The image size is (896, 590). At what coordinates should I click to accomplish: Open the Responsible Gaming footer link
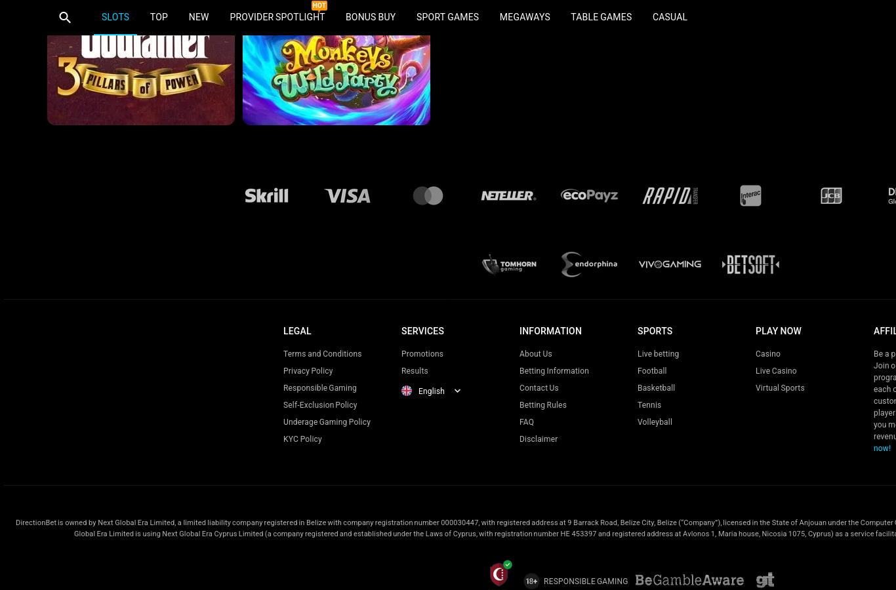[x=320, y=388]
